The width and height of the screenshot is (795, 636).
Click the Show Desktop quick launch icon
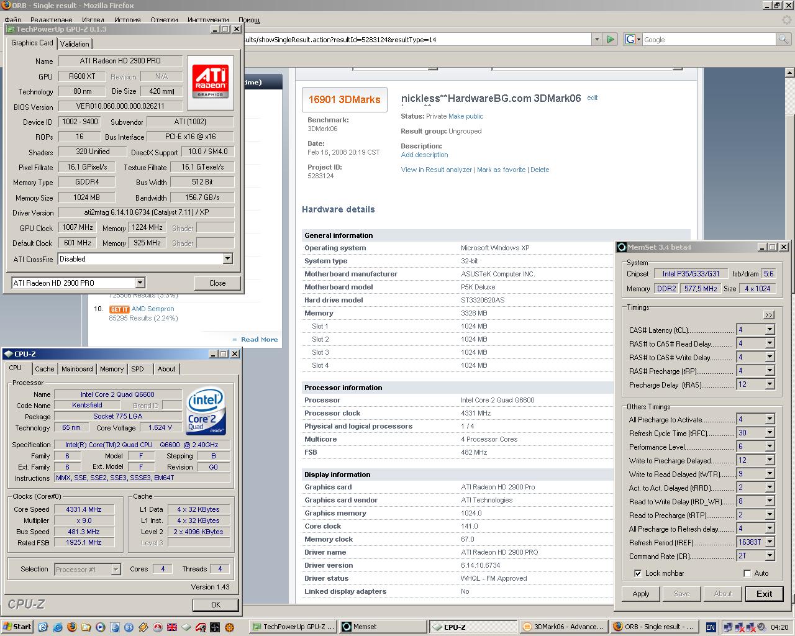[42, 627]
